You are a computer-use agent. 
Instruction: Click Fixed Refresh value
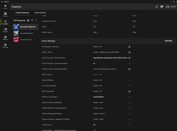tap(98, 97)
